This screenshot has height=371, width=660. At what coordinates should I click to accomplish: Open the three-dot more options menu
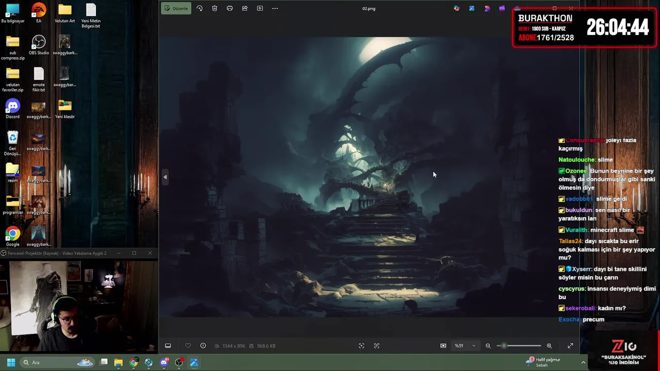(x=275, y=8)
